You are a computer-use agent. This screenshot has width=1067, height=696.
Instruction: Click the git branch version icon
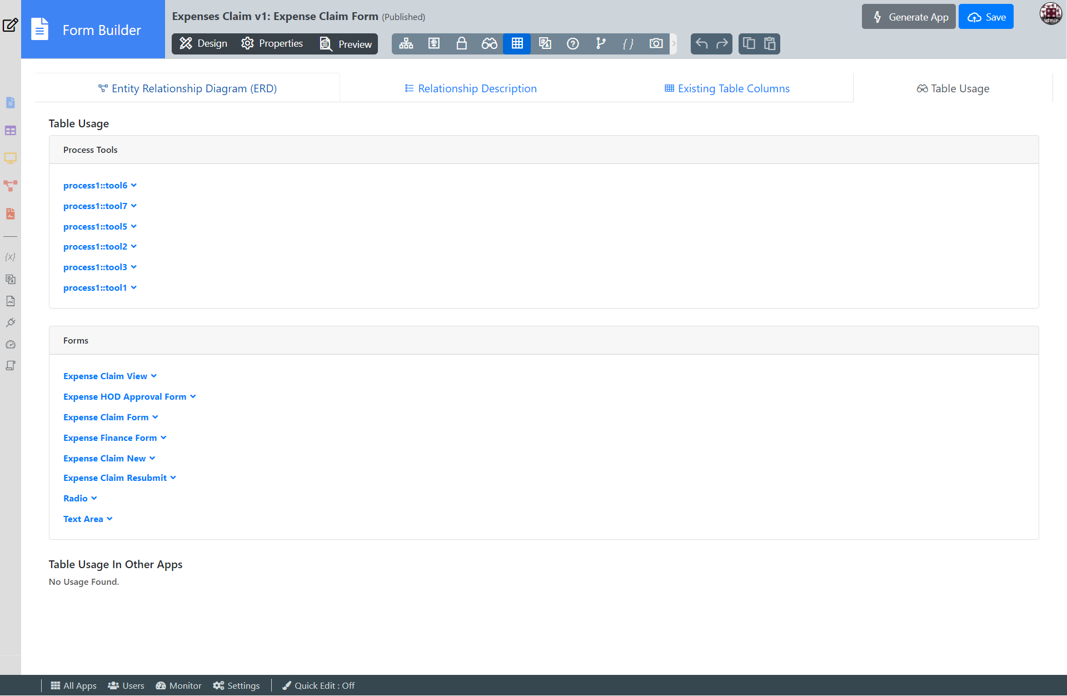coord(600,44)
